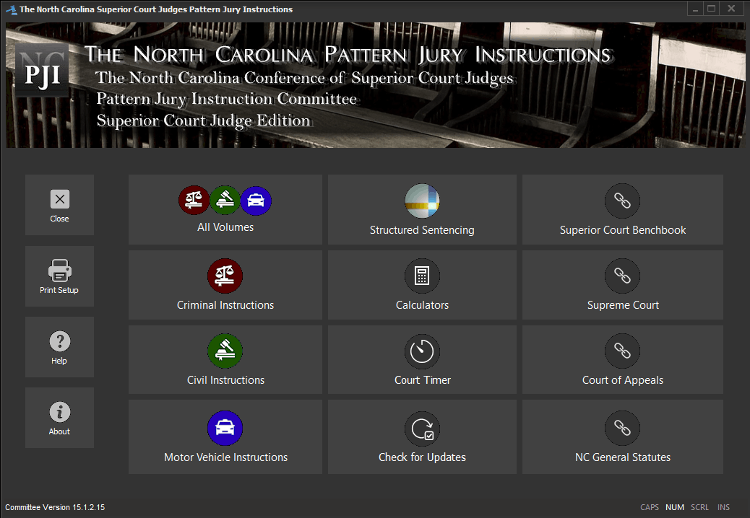Click the CAPS status indicator
Screen dimensions: 750x518
(x=650, y=507)
